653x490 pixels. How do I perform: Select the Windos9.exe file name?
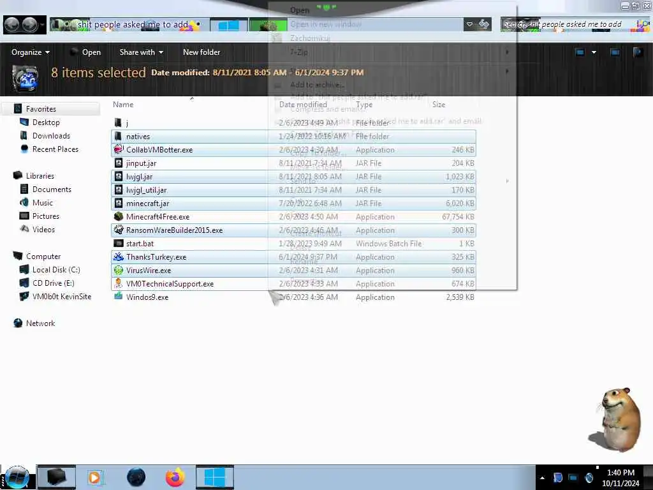pyautogui.click(x=147, y=297)
